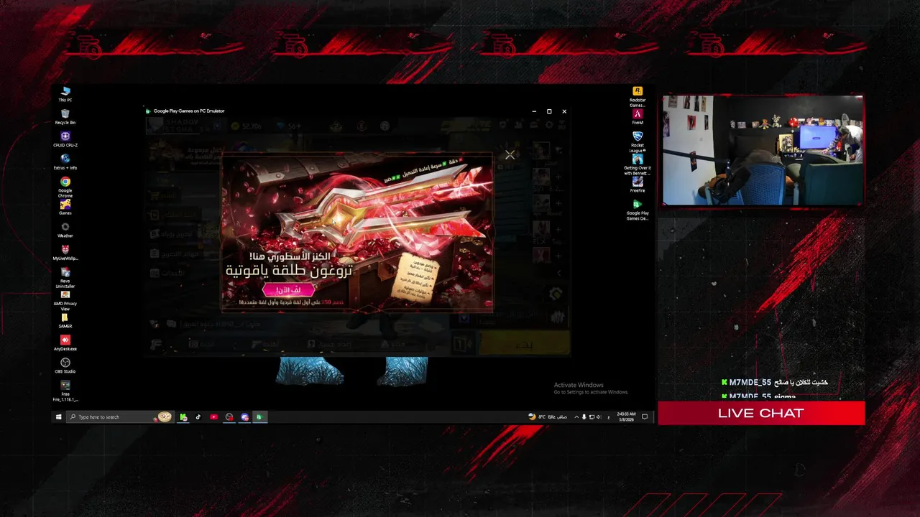The image size is (920, 517).
Task: Maximize the Google Play Games emulator window
Action: [x=549, y=111]
